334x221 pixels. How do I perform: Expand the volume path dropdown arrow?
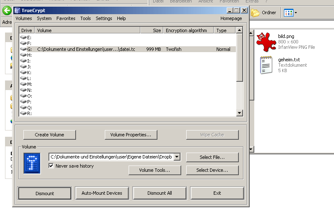point(177,157)
